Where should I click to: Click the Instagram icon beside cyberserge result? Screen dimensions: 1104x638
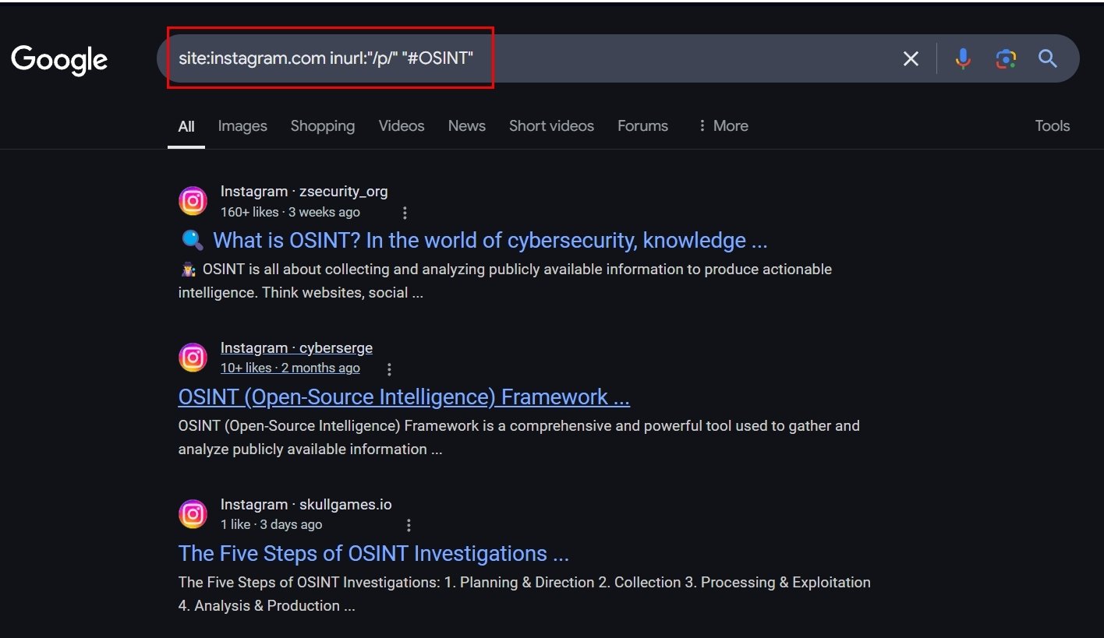point(193,357)
